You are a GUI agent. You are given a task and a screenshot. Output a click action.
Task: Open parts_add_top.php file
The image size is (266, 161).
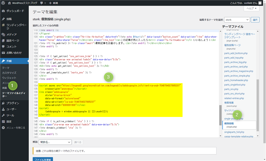click(234, 58)
